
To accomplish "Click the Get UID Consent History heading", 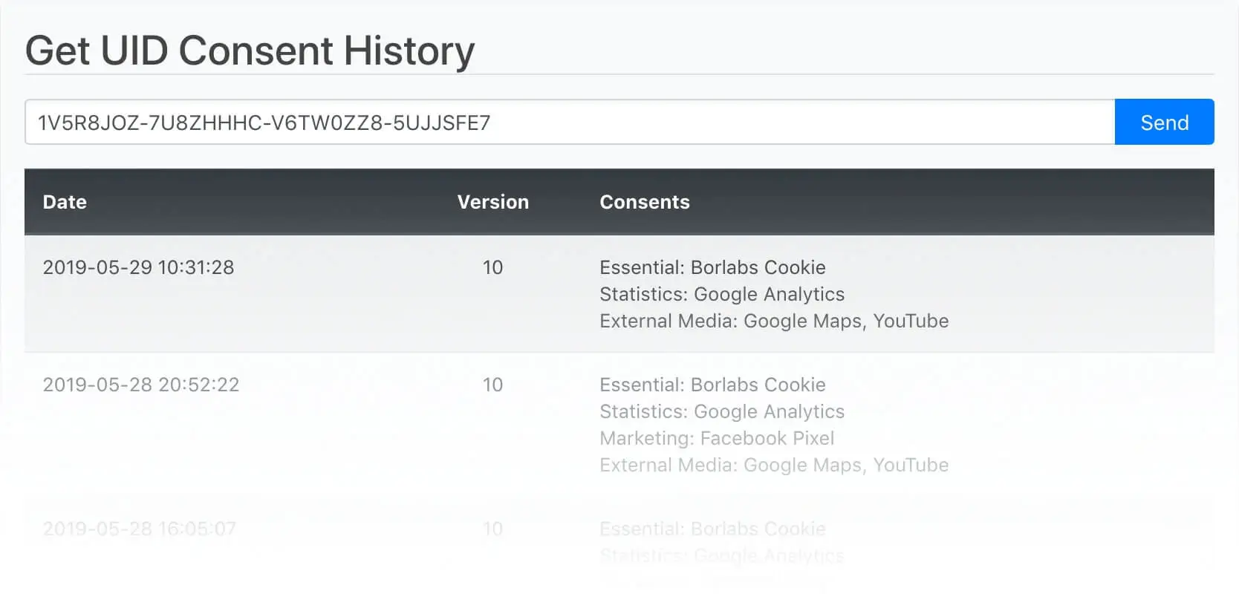I will (x=250, y=50).
